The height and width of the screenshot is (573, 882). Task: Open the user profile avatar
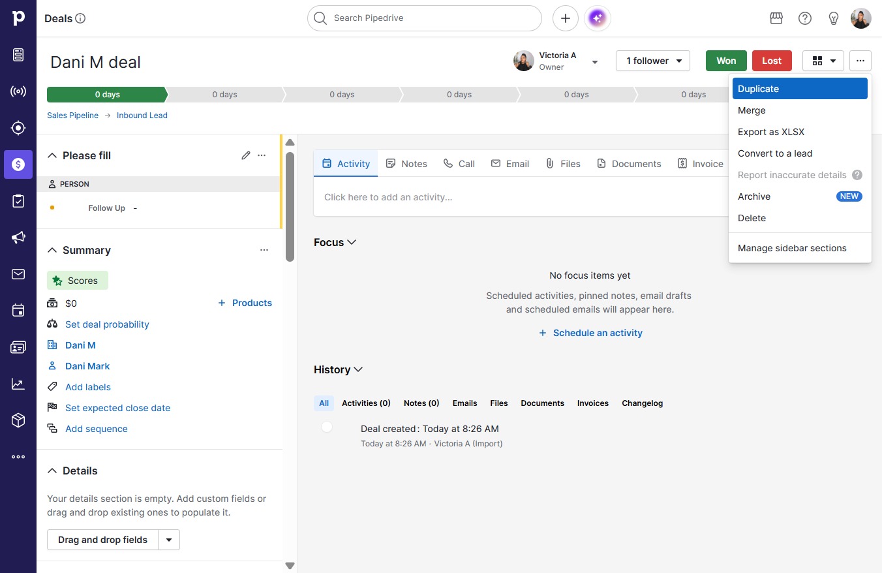point(861,18)
